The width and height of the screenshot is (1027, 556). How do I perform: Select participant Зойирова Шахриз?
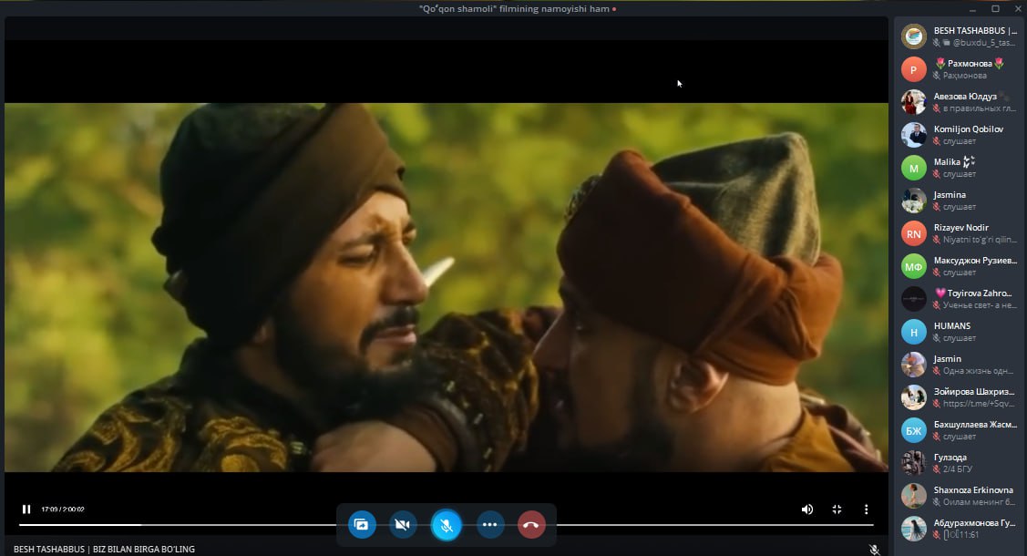[959, 396]
